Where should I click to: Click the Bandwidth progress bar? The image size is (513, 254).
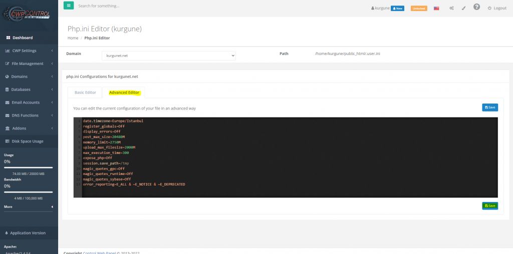click(x=29, y=192)
